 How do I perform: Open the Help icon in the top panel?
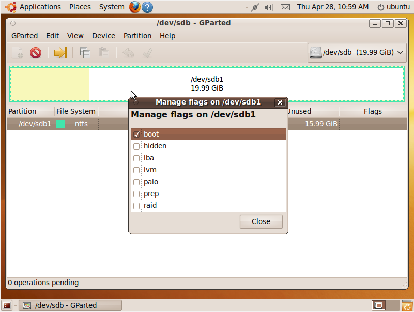tap(147, 7)
